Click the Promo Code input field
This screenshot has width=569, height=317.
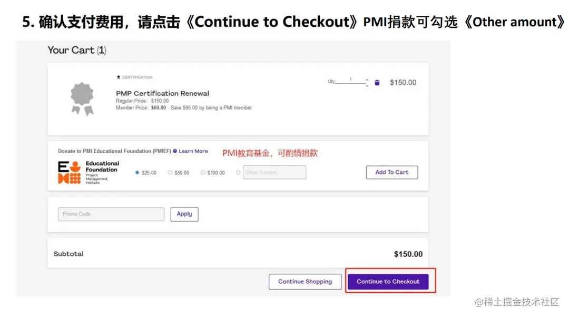coord(111,214)
